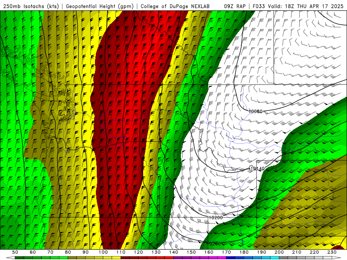
Task: Click the 50 value on color scale
Action: click(15, 252)
